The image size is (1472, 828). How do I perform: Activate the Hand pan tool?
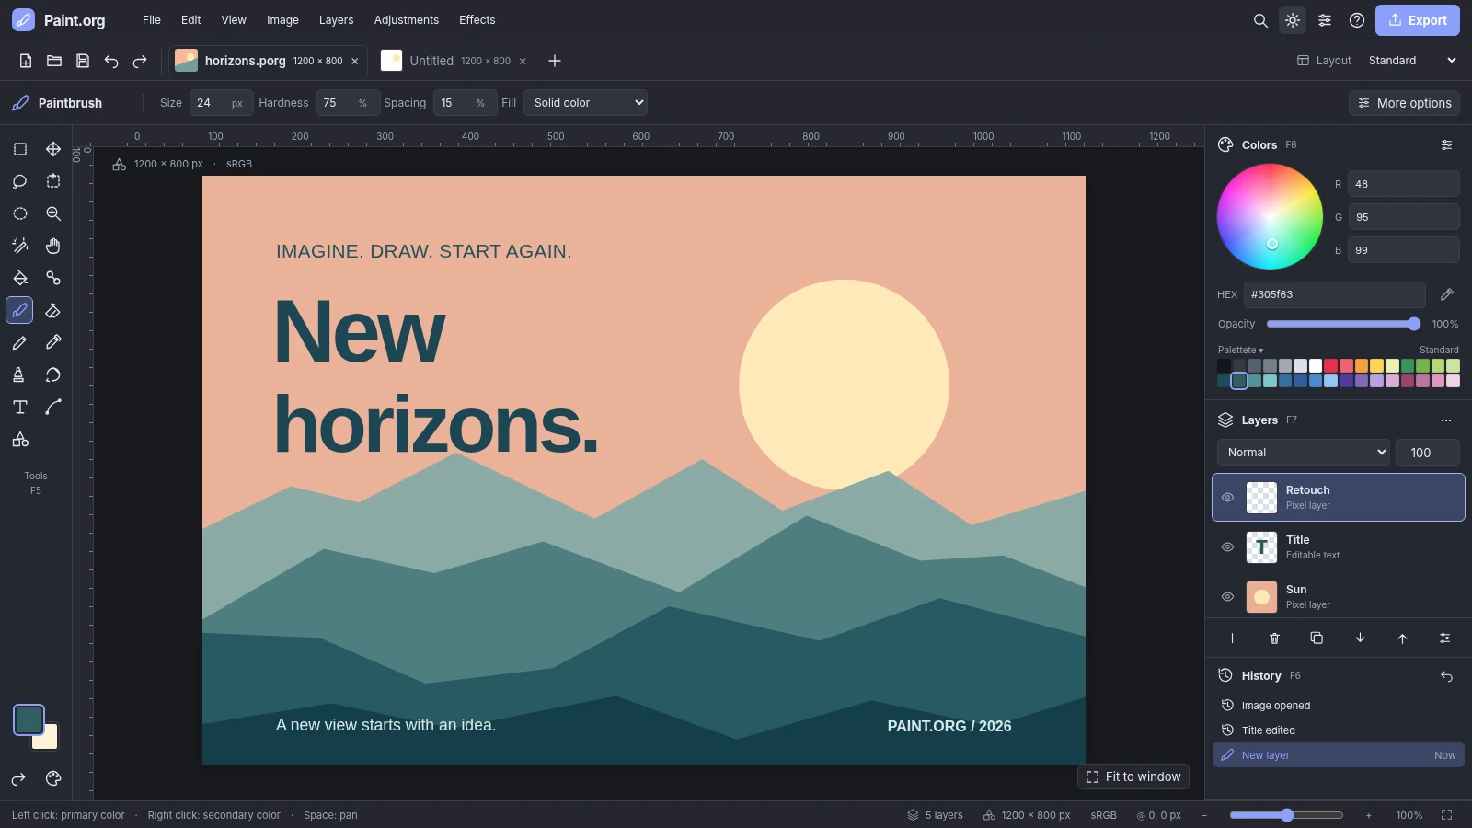tap(53, 246)
